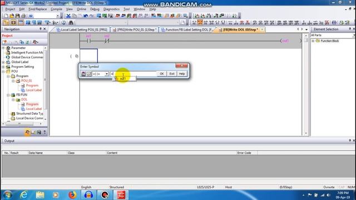The height and width of the screenshot is (200, 356).
Task: Close the Enter Symbol dialog
Action: click(182, 66)
